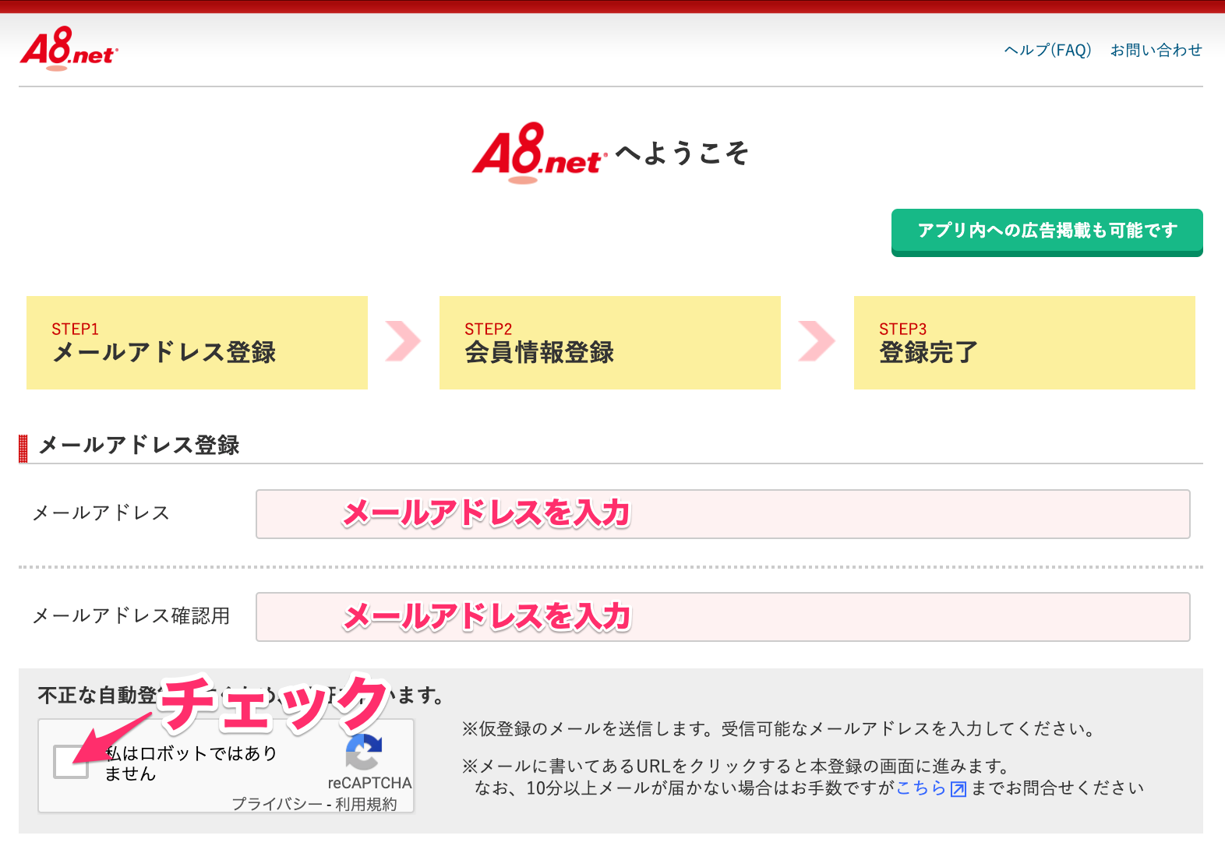Click the メールアドレス field label
1225x860 pixels.
click(x=101, y=513)
